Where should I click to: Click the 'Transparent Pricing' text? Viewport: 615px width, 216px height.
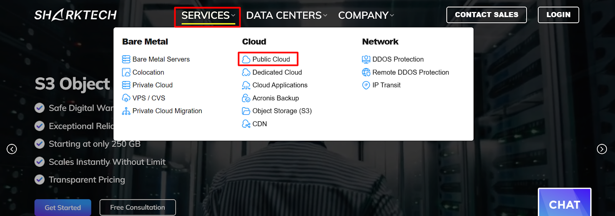pyautogui.click(x=87, y=179)
